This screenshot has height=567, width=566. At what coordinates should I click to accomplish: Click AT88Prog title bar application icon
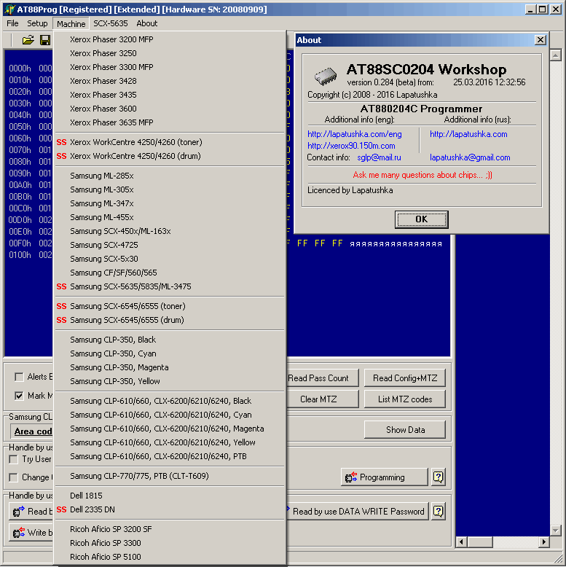[9, 9]
